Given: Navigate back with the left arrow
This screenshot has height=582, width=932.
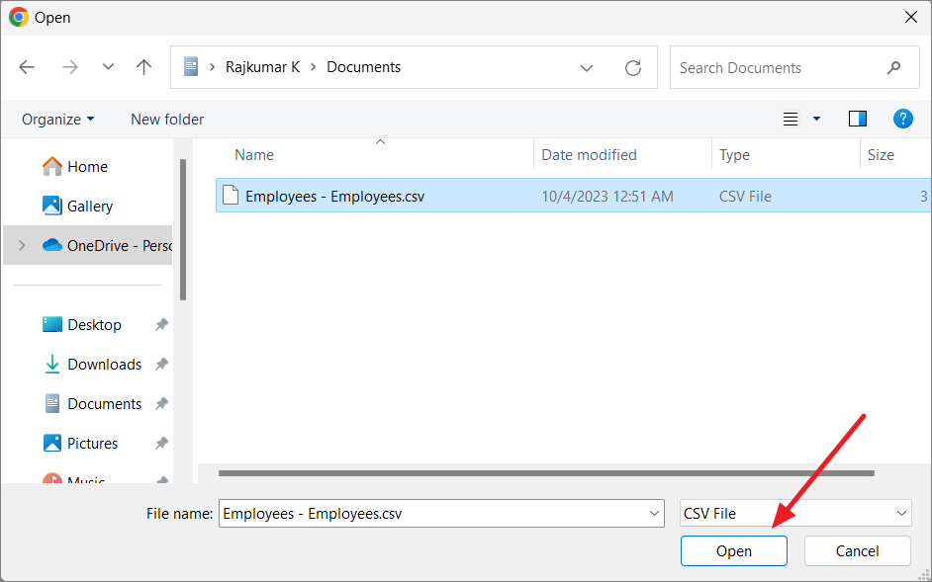Looking at the screenshot, I should (x=27, y=67).
